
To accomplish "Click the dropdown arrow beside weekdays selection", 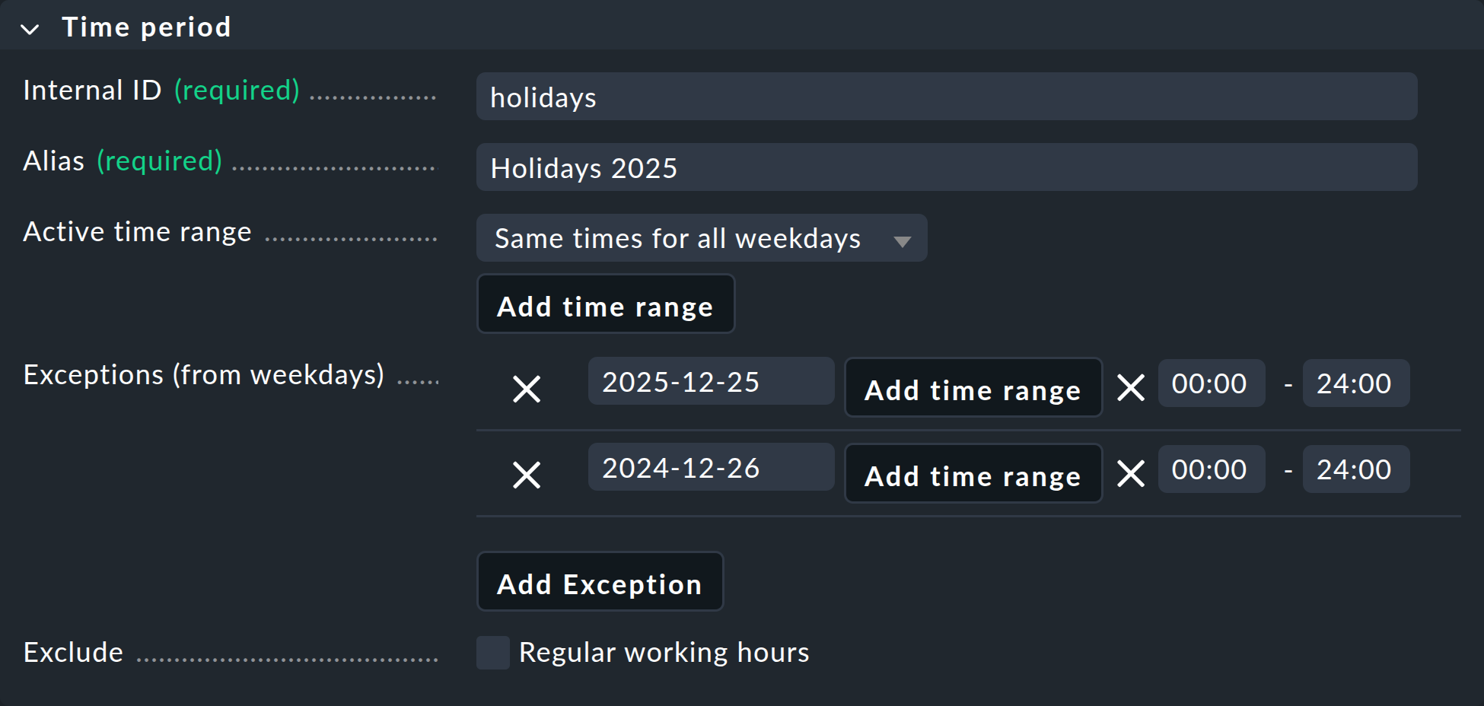I will [903, 241].
